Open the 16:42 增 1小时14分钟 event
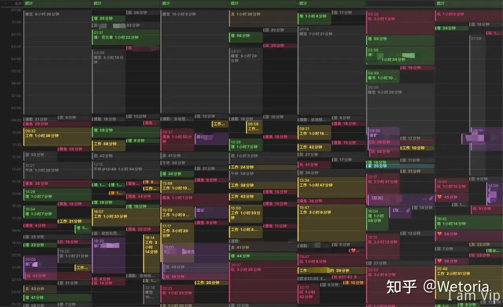 coord(469,222)
